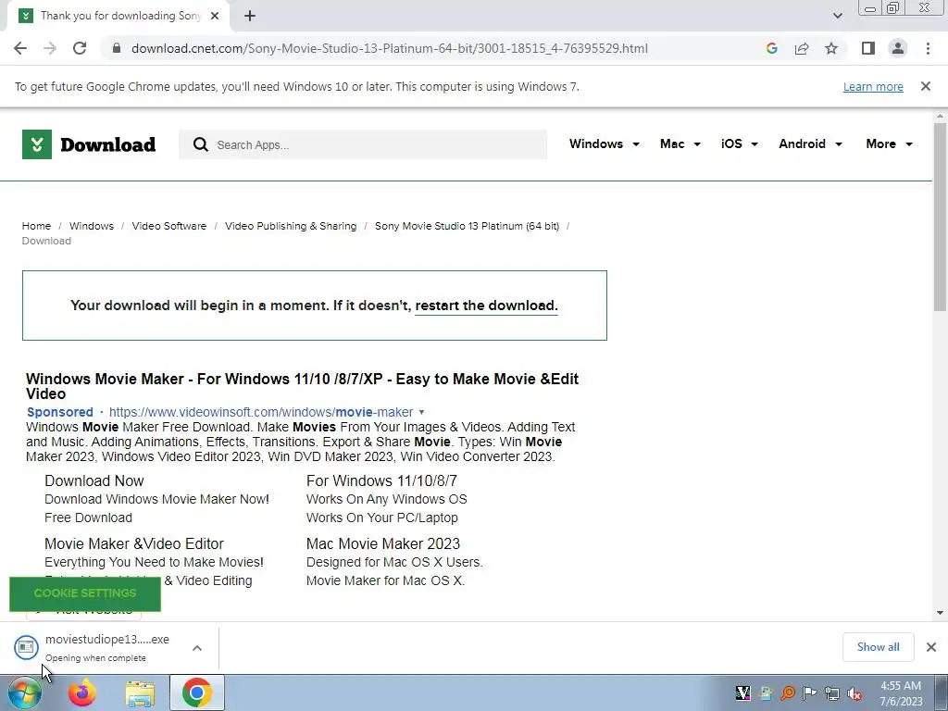948x711 pixels.
Task: Dismiss the Chrome update notification bar
Action: pos(926,86)
